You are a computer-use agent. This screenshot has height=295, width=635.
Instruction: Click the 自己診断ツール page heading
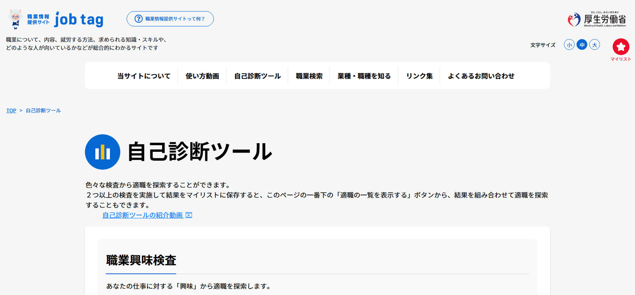[200, 152]
